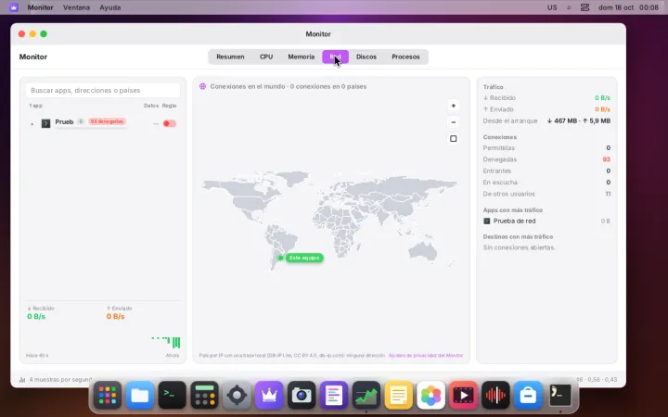Switch to the Resumen tab
Viewport: 668px width, 417px height.
click(x=230, y=57)
